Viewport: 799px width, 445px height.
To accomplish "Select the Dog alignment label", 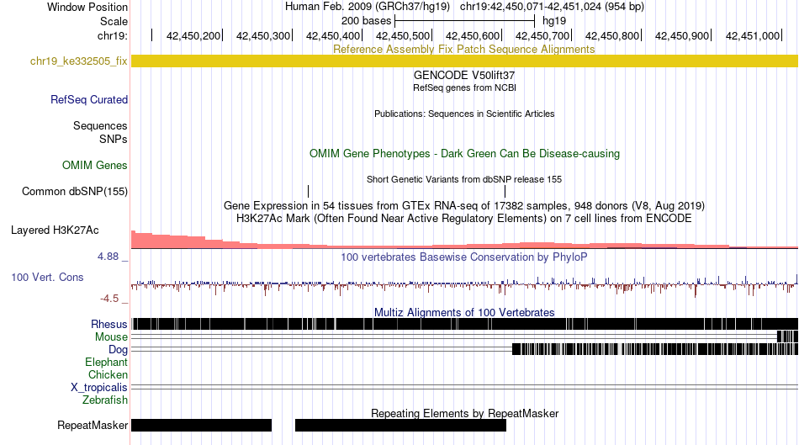I will point(118,350).
